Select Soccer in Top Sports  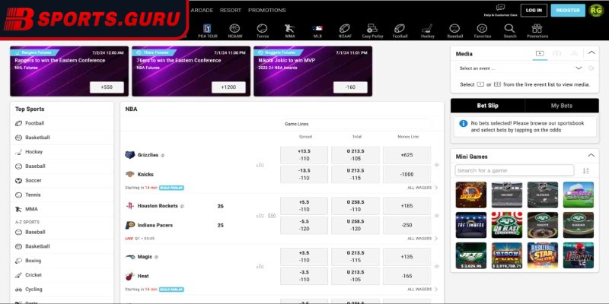62,181
